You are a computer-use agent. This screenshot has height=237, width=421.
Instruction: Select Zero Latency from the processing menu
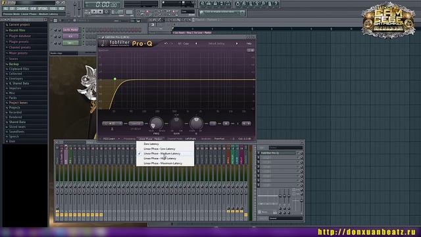151,144
